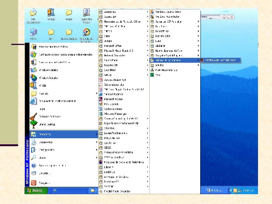Click the SPSS for Windows group
This screenshot has width=272, height=204.
tap(124, 157)
